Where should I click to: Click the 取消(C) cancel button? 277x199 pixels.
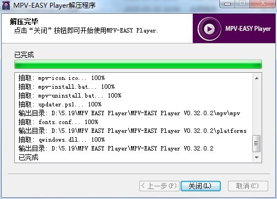tap(248, 186)
